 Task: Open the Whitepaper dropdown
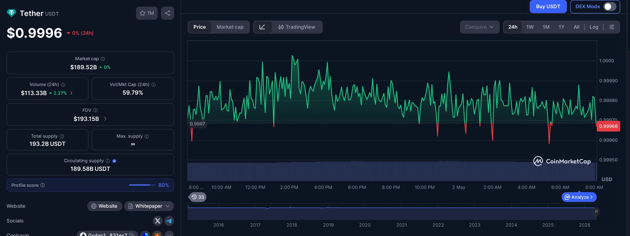149,206
